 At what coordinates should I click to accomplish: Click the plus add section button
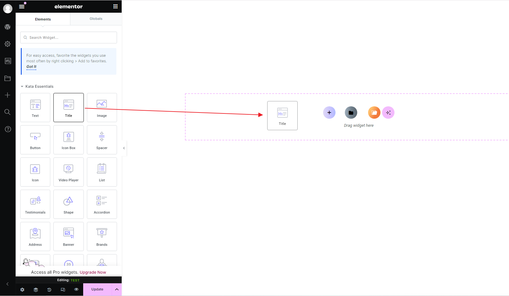[329, 113]
